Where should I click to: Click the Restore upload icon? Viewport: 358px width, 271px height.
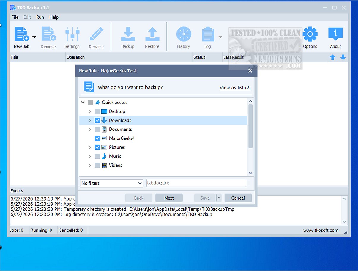(152, 34)
